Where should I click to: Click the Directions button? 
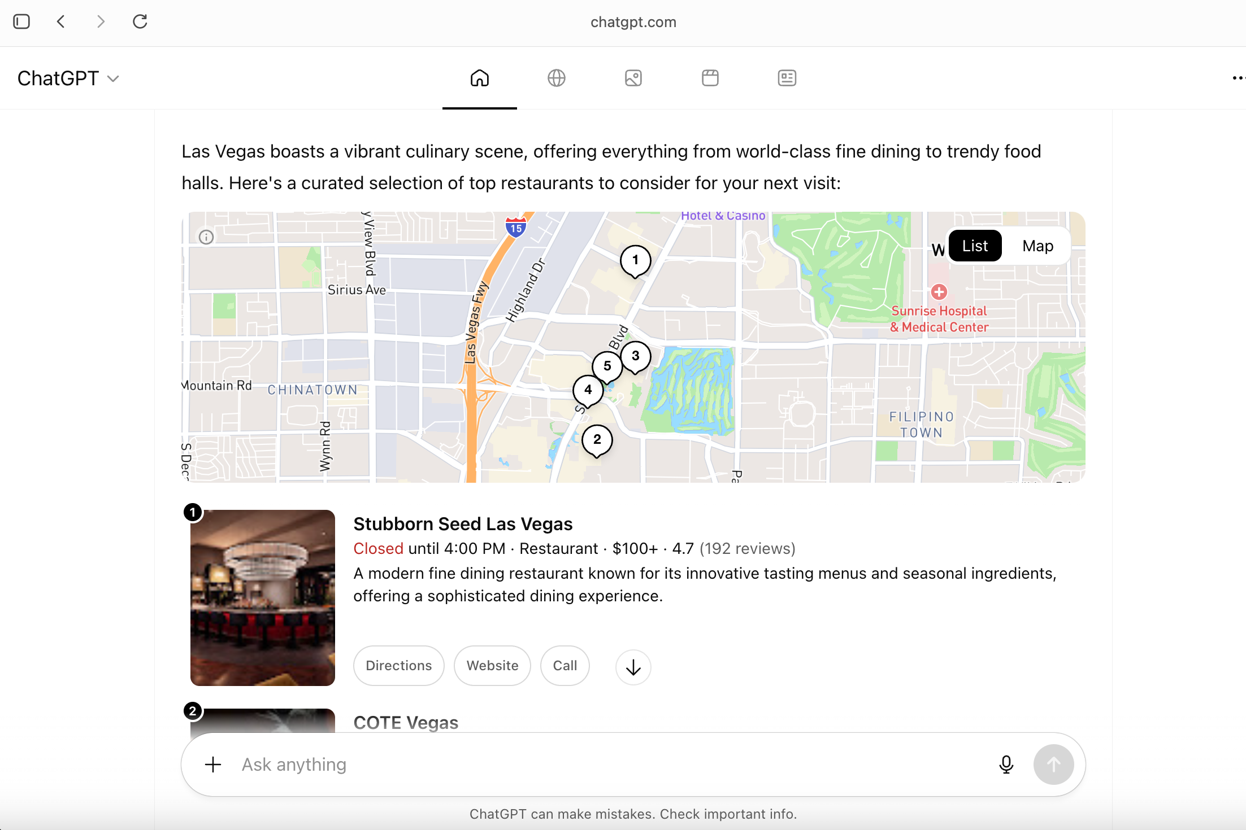point(398,666)
